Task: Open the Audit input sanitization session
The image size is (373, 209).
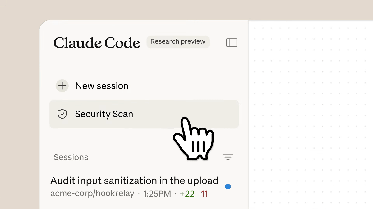Action: point(134,181)
